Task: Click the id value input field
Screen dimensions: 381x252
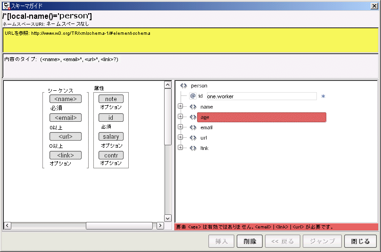Action: [x=262, y=96]
